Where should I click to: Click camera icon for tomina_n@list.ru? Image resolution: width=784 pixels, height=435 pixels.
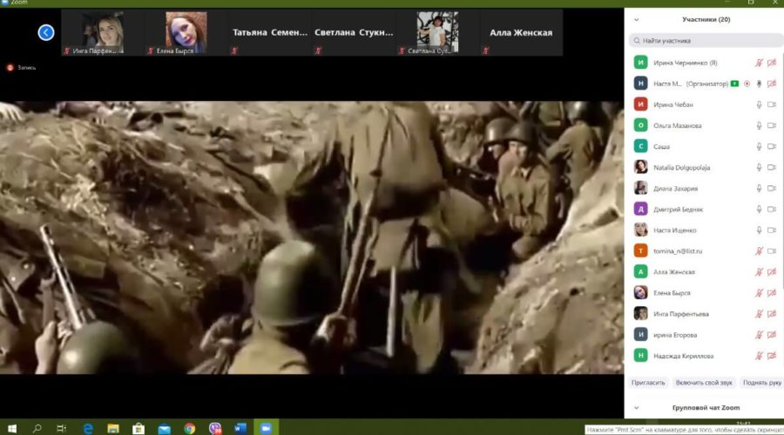coord(772,251)
